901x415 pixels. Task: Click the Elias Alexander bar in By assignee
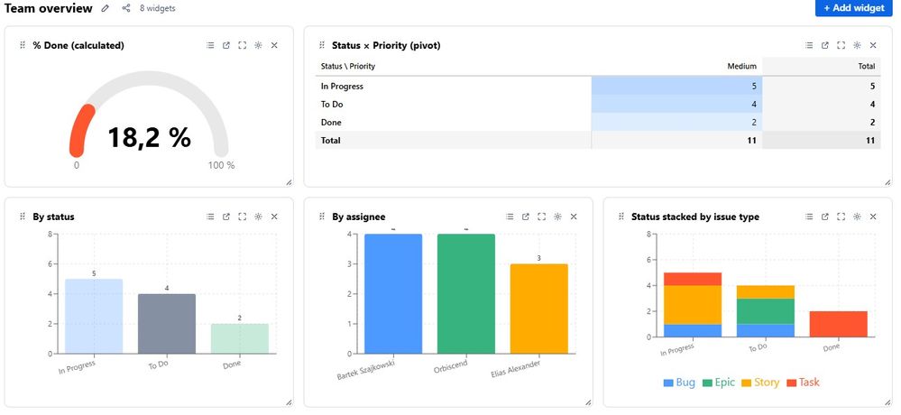click(539, 309)
